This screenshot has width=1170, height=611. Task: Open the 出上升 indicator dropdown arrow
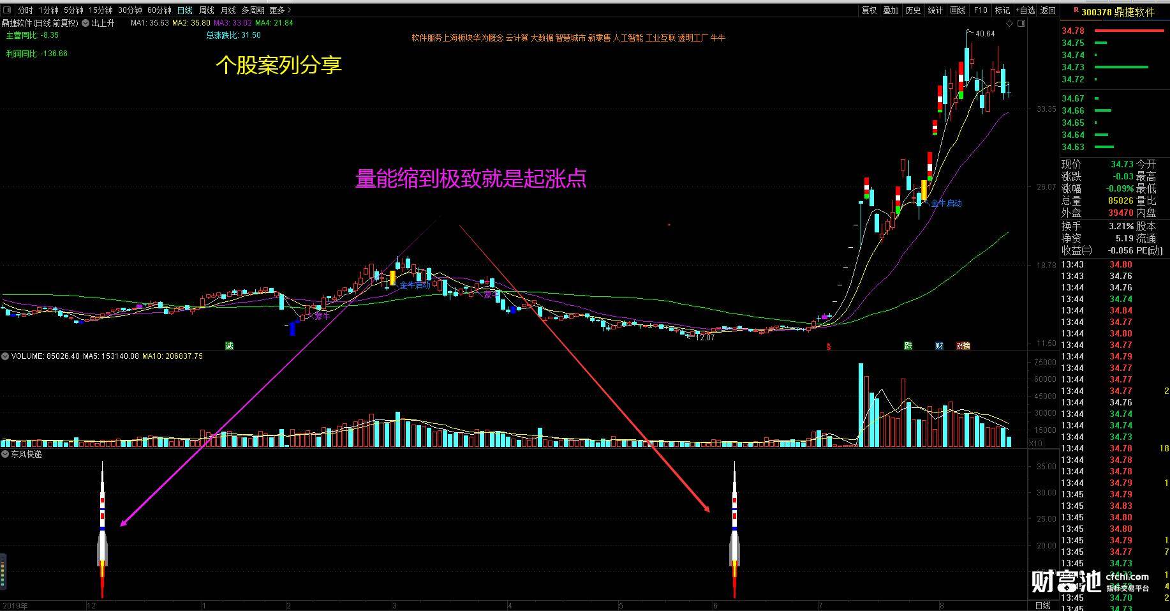point(85,23)
